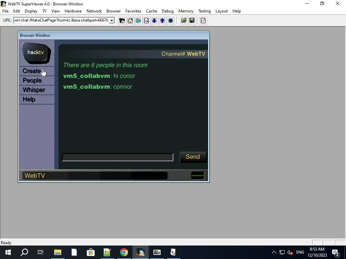
Task: Open 7-Zip from the taskbar
Action: tap(157, 252)
